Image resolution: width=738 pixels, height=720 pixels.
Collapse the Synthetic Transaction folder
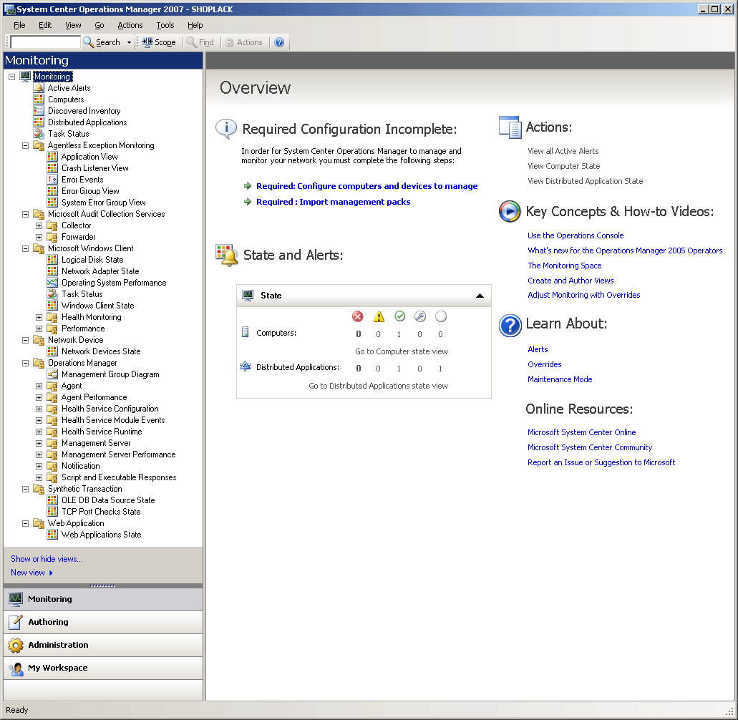coord(26,489)
